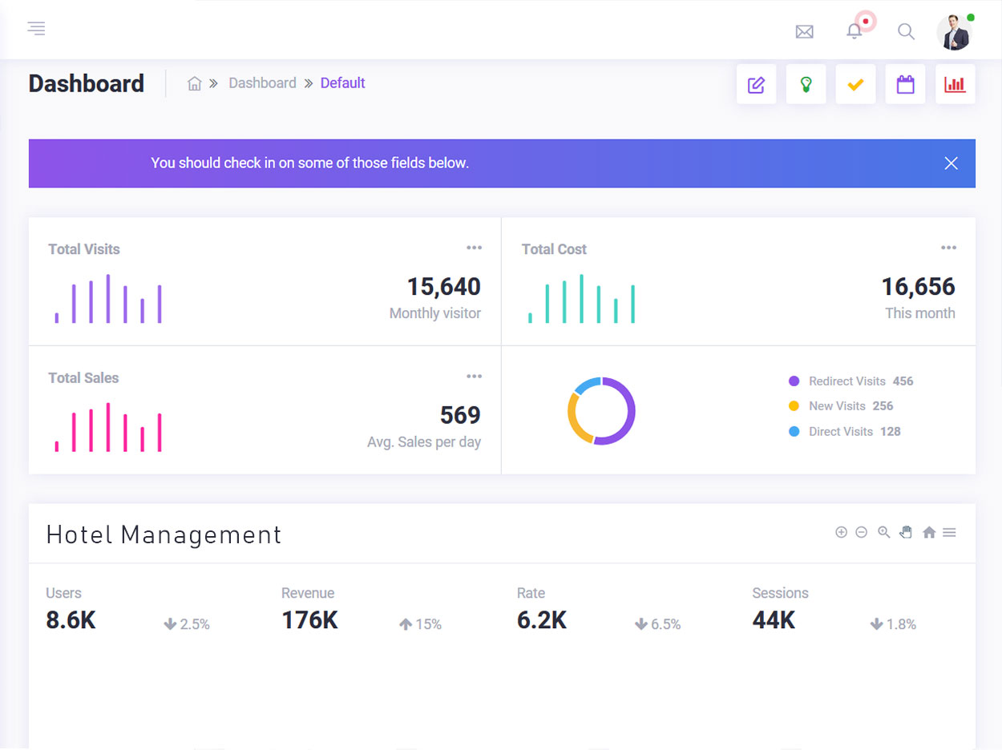Click the chart zoom in icon
This screenshot has width=1002, height=750.
(x=841, y=533)
